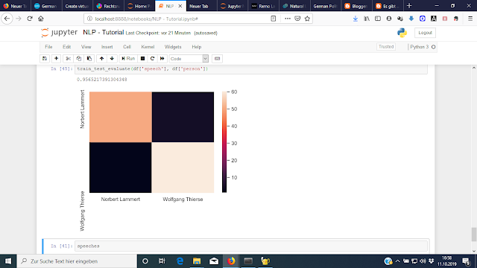
Task: Open the Mail app on the taskbar
Action: [214, 261]
